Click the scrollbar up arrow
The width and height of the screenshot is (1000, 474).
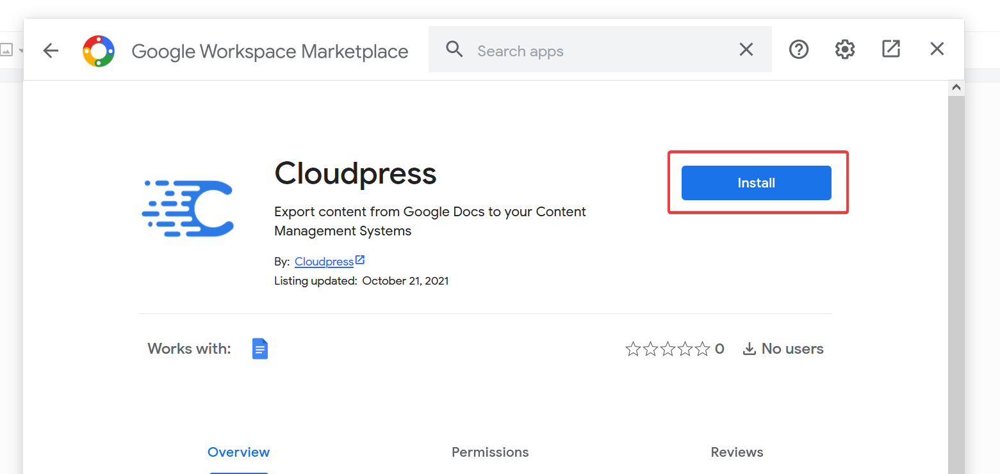click(x=956, y=88)
